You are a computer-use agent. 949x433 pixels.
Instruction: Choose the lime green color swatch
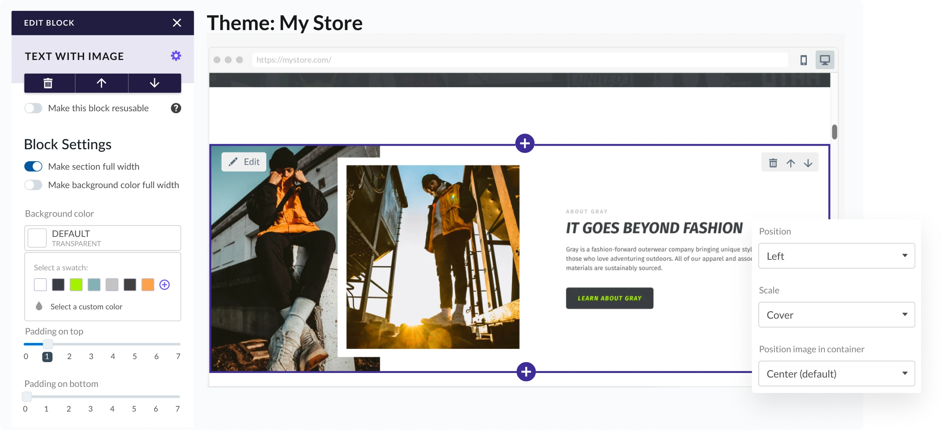[x=76, y=285]
